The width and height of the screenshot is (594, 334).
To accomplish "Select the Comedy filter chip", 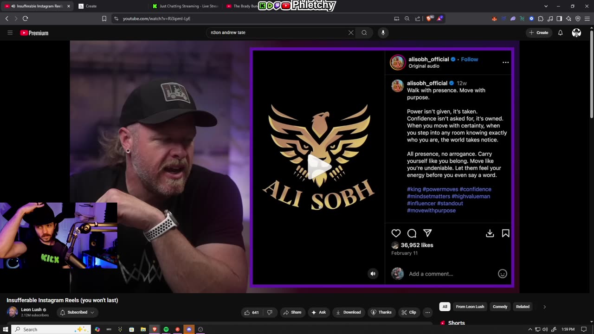I will pyautogui.click(x=500, y=307).
